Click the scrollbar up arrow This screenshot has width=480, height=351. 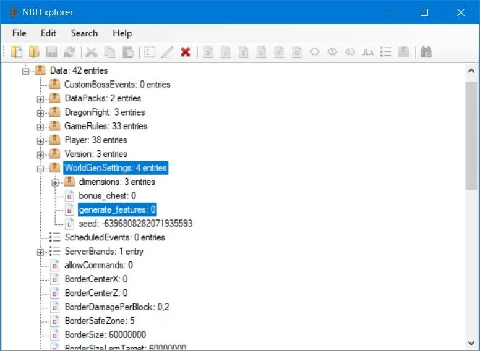[x=471, y=71]
